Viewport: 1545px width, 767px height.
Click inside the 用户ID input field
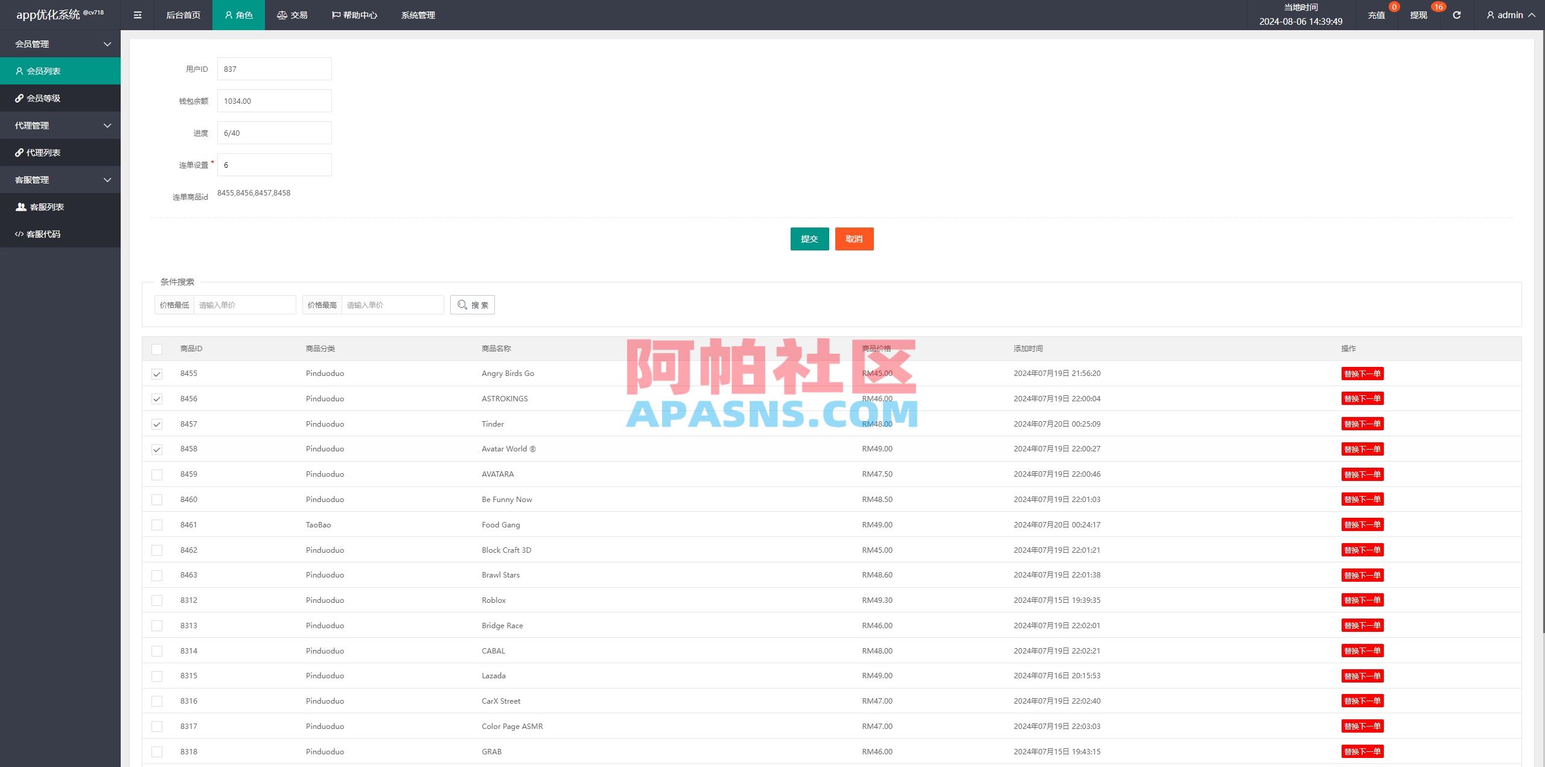coord(274,68)
